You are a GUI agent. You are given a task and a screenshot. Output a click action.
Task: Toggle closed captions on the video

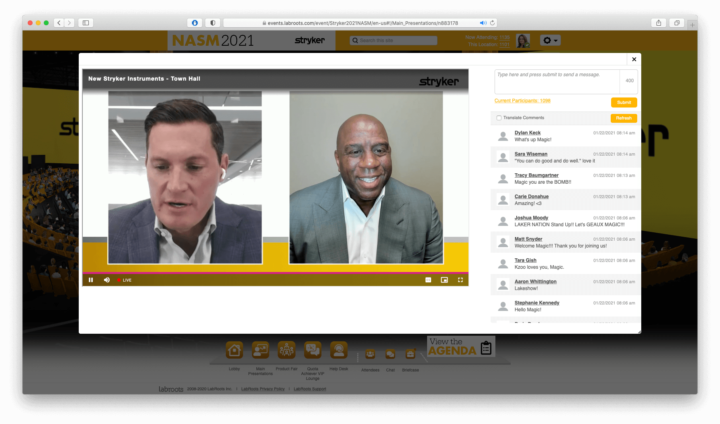click(x=428, y=280)
